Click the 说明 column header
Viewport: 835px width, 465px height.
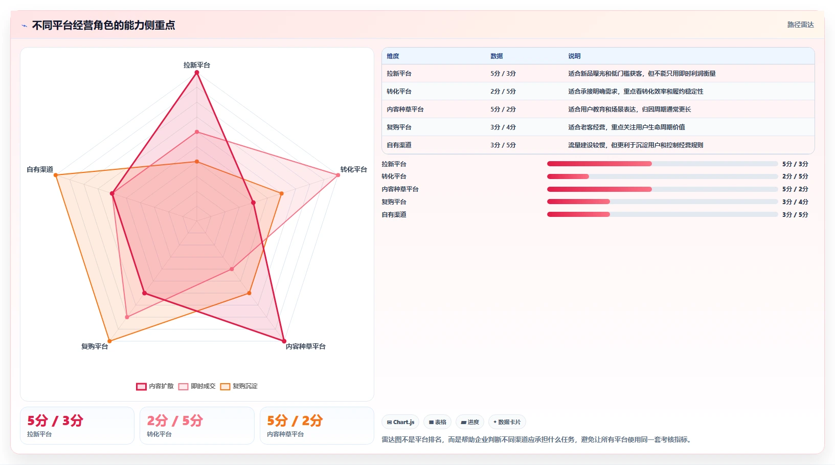574,56
